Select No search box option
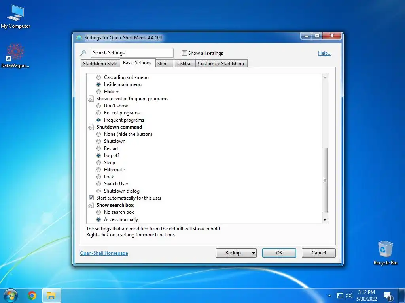 coord(98,212)
